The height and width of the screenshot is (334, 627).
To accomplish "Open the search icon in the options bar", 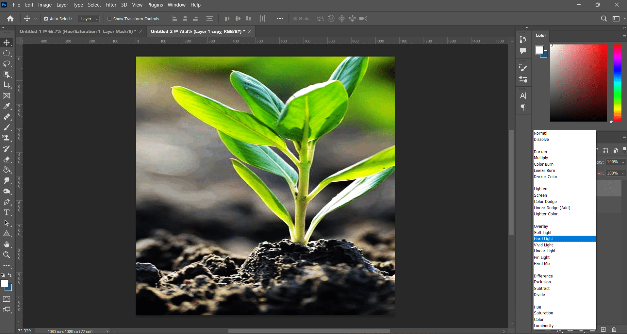I will point(603,19).
